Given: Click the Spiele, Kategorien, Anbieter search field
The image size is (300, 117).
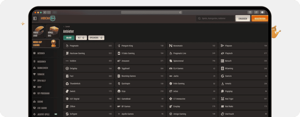Looking at the screenshot, I should (x=215, y=19).
